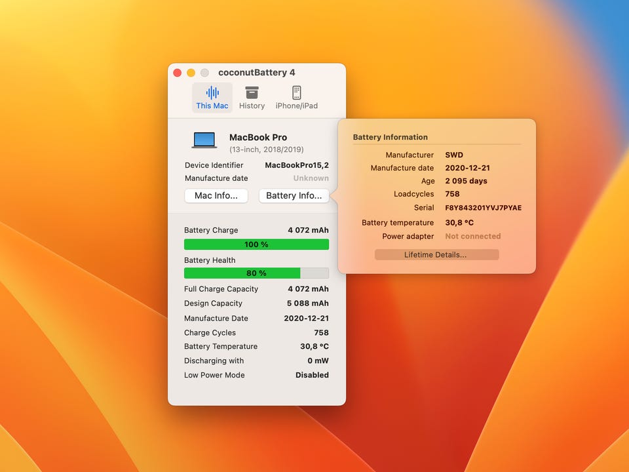Click the Battery Health label
This screenshot has width=629, height=472.
[210, 260]
